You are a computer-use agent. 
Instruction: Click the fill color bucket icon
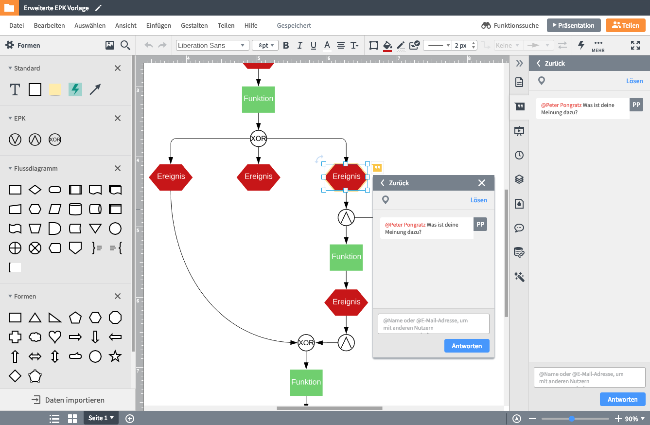387,45
